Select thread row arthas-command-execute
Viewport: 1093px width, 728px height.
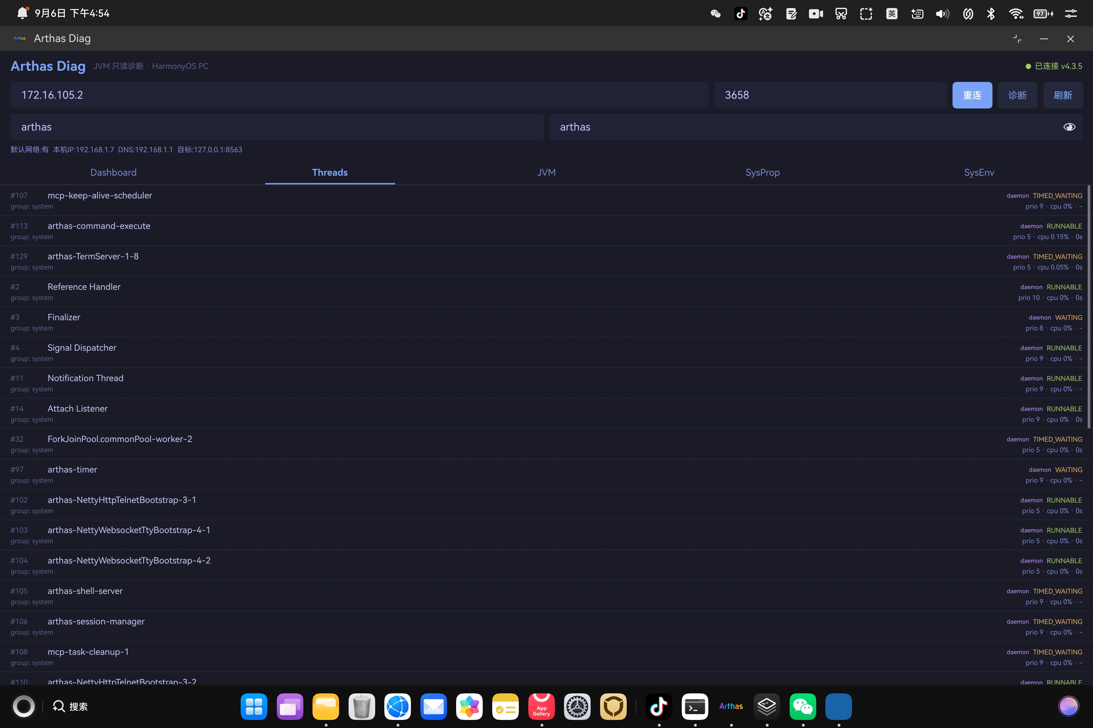pyautogui.click(x=546, y=231)
